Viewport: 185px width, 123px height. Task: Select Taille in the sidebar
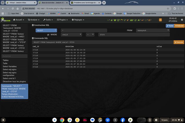(x=5, y=63)
